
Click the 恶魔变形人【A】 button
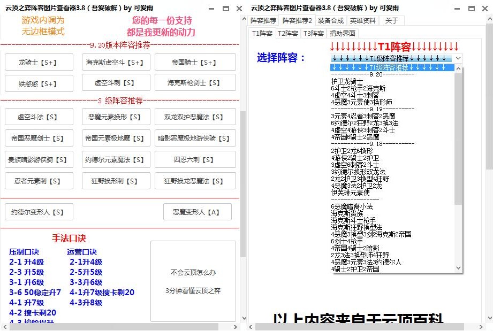[197, 212]
